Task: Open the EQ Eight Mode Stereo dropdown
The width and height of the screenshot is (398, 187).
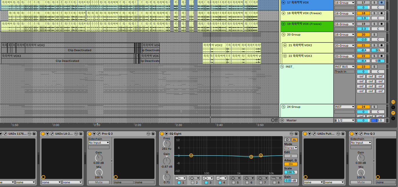Action: (291, 148)
